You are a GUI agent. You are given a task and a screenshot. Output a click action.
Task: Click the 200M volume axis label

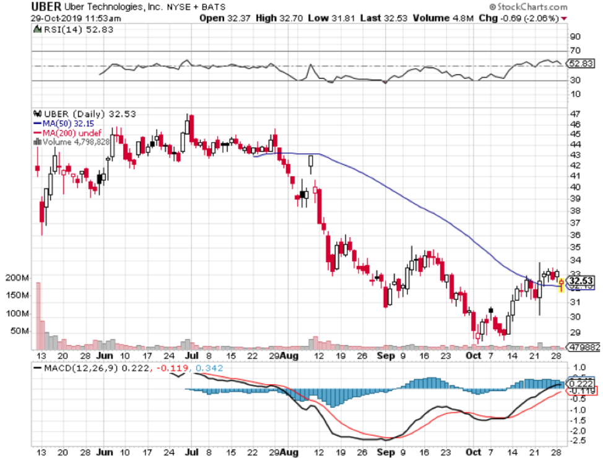click(17, 278)
